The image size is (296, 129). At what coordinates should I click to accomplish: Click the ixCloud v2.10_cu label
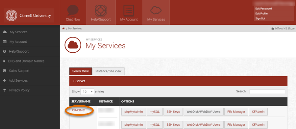(x=285, y=29)
